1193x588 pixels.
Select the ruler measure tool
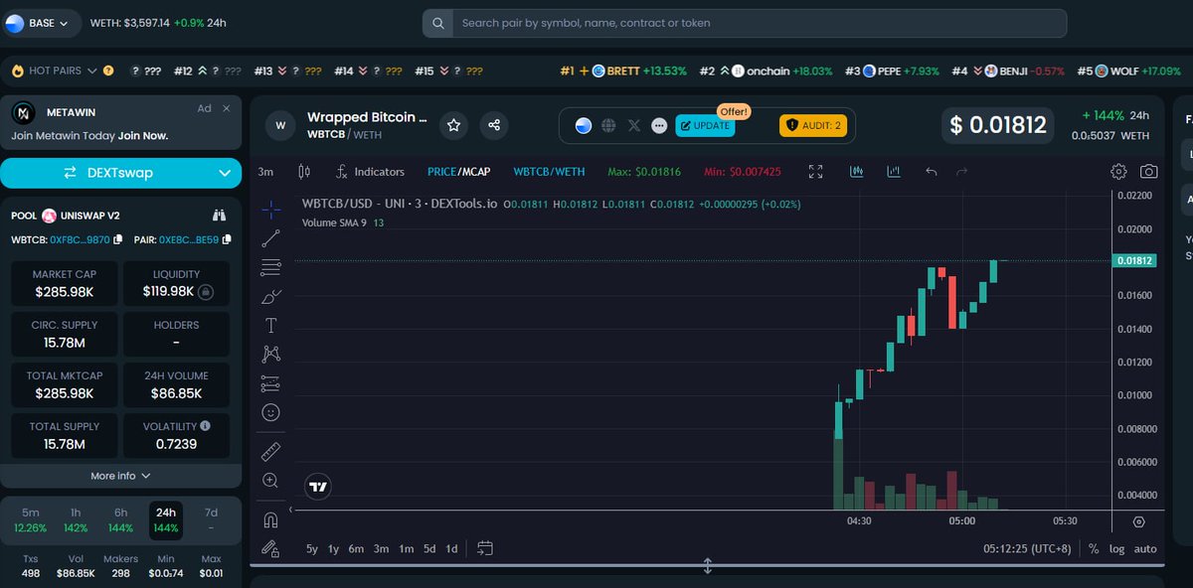pos(270,452)
